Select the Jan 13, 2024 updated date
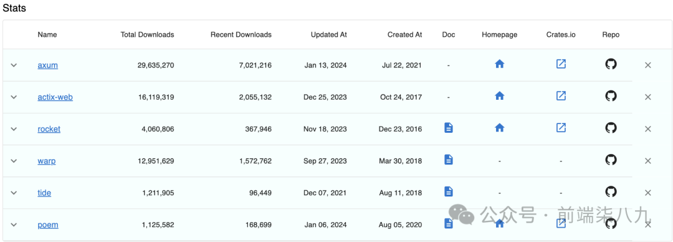Viewport: 673px width, 242px height. pos(326,65)
